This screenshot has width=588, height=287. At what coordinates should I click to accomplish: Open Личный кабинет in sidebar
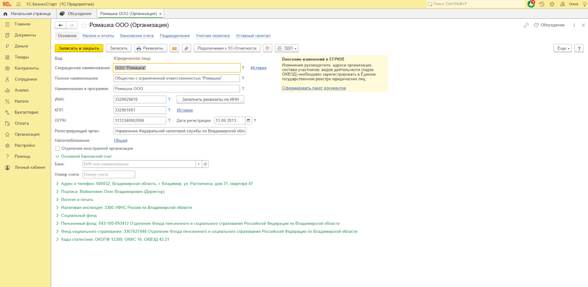pos(26,168)
